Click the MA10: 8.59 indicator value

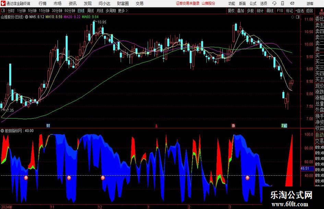click(54, 17)
